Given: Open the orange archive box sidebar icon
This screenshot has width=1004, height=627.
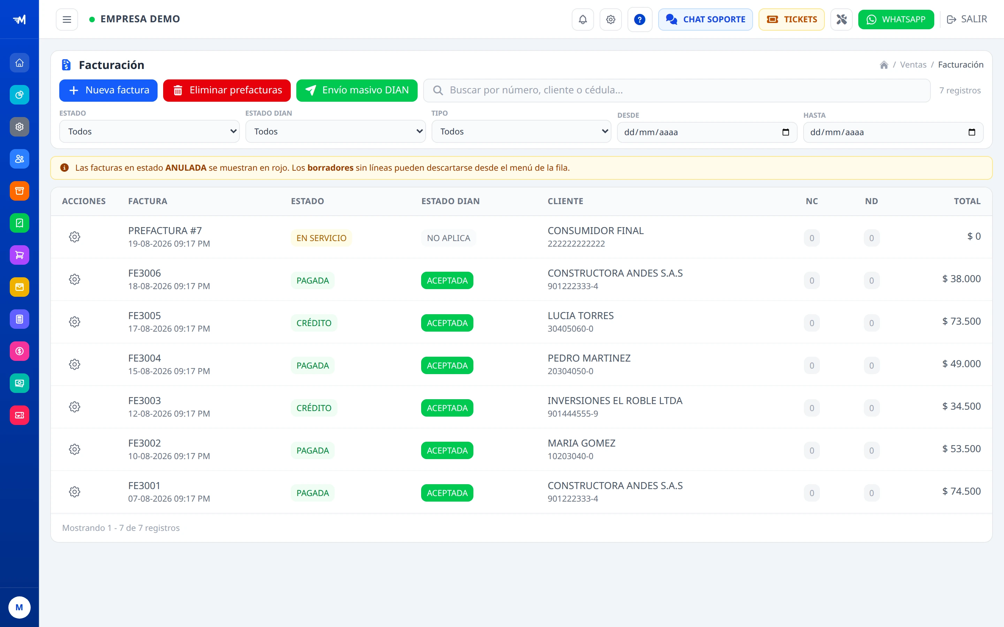Looking at the screenshot, I should (20, 191).
